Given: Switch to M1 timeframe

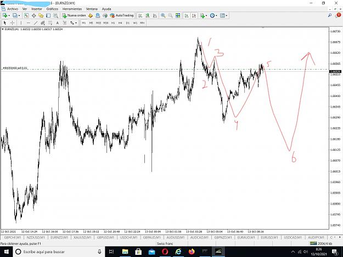Looking at the screenshot, I should click(84, 23).
